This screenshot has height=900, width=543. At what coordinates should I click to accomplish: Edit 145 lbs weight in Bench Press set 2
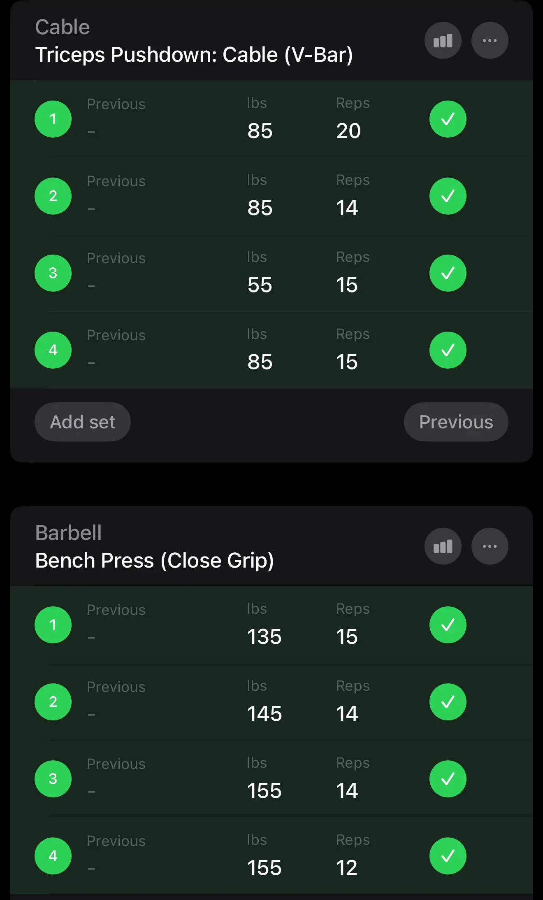click(x=265, y=714)
